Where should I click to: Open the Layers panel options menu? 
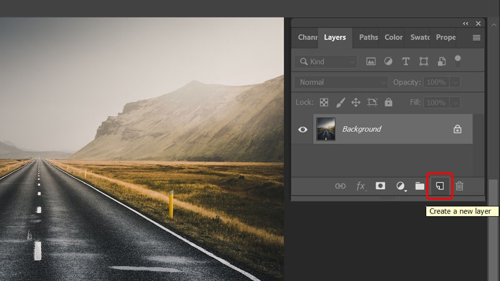click(476, 37)
